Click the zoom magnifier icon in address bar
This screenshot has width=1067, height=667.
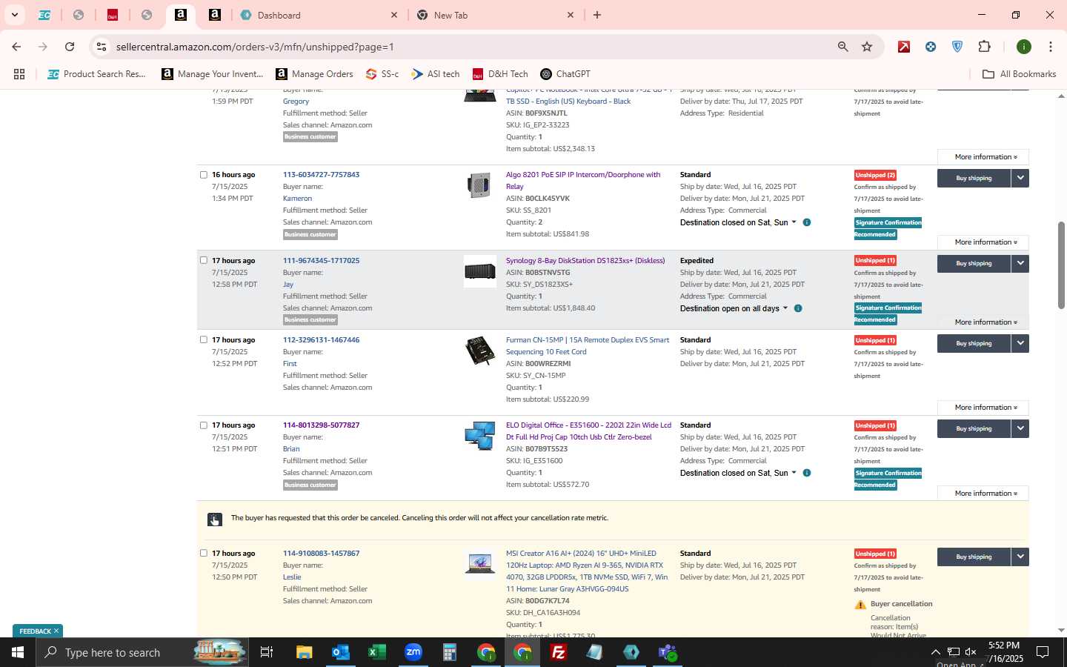tap(842, 47)
